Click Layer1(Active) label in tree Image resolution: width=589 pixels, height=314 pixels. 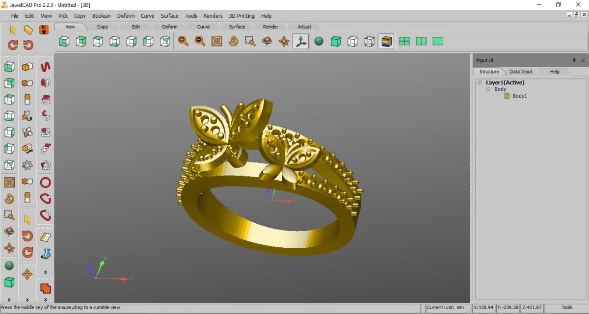[505, 82]
